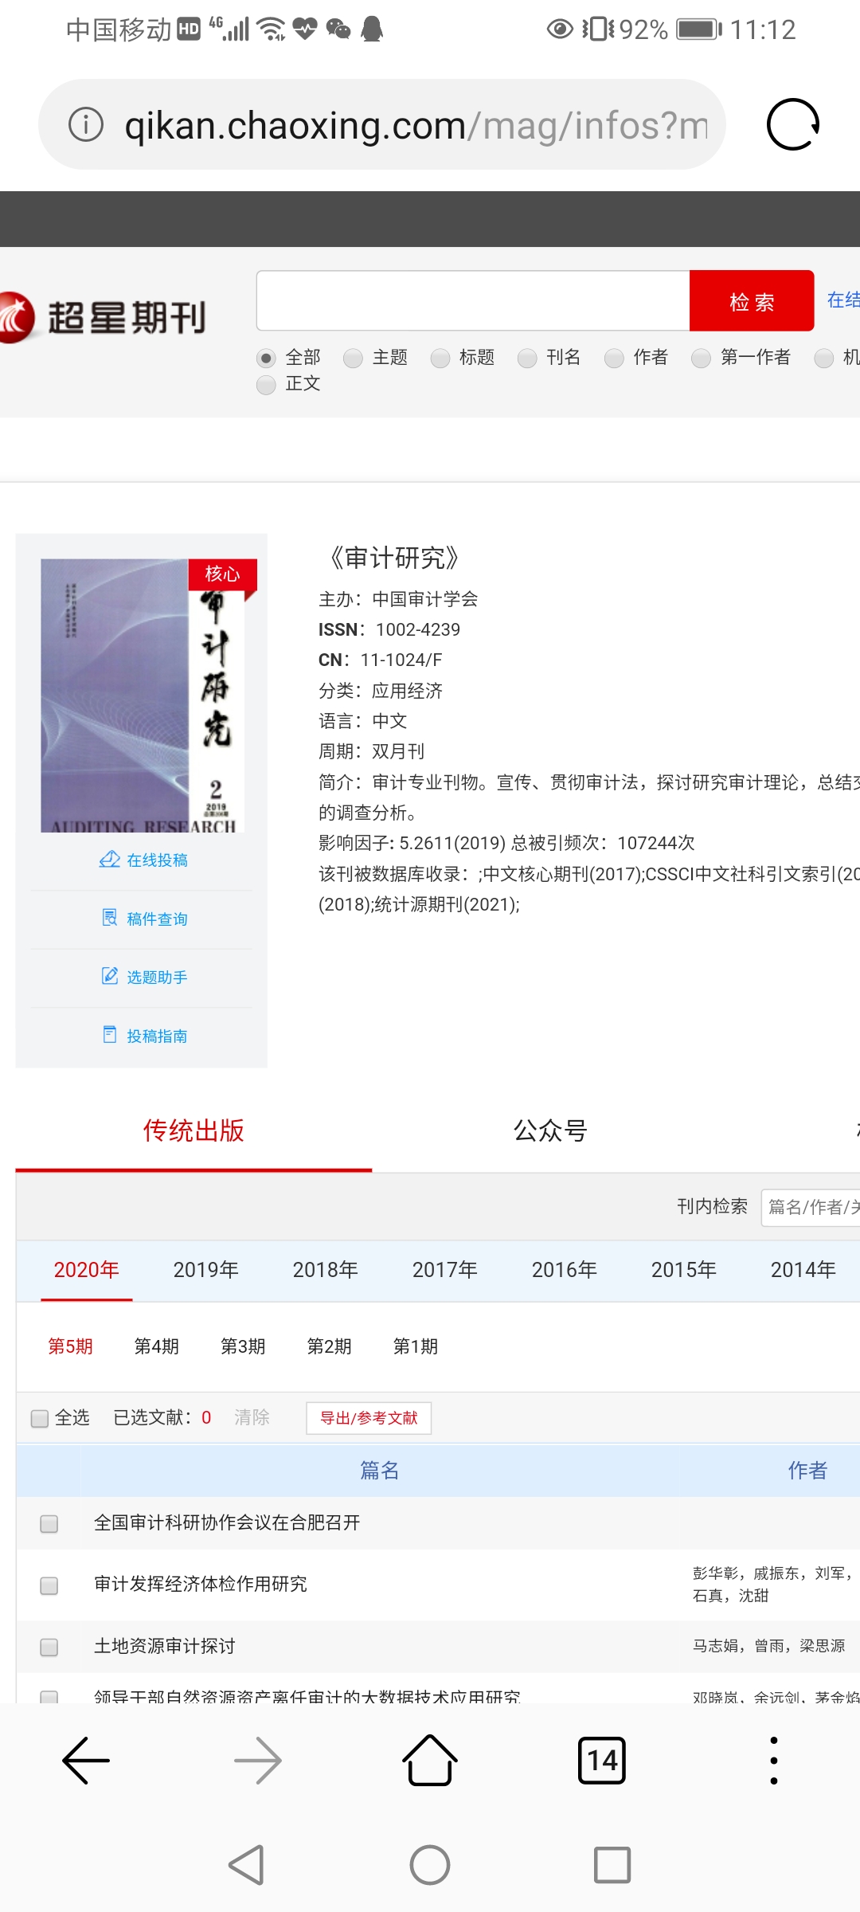Screen dimensions: 860x1912
Task: Click the 超星期刊 logo
Action: pyautogui.click(x=104, y=317)
